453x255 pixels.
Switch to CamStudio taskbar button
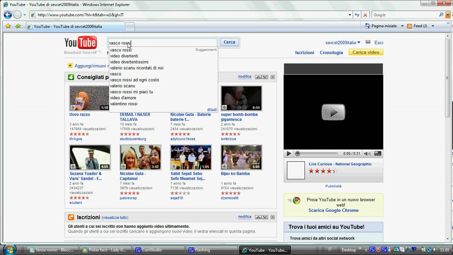pyautogui.click(x=158, y=250)
